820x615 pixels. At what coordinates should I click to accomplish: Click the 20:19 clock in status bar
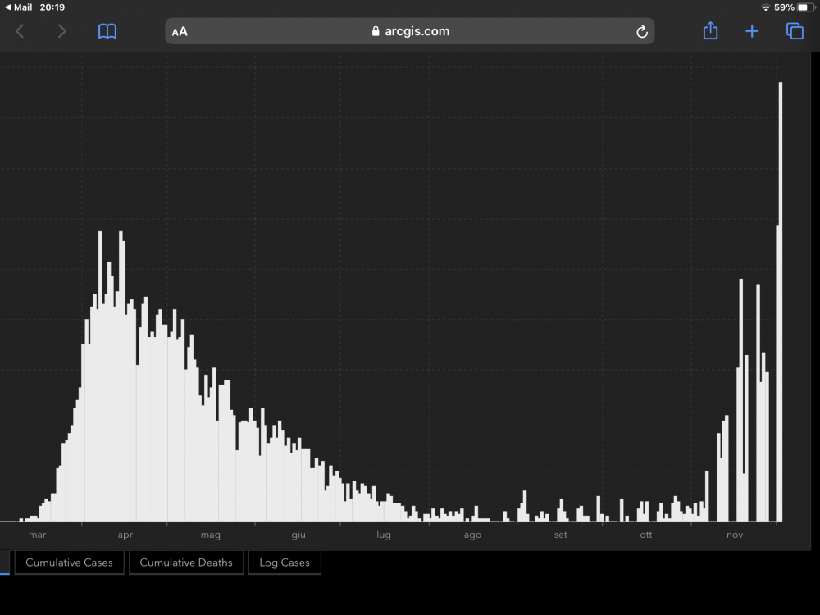coord(52,7)
